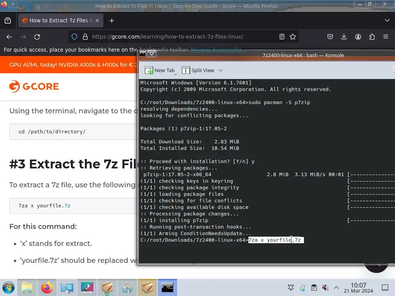The height and width of the screenshot is (296, 395).
Task: Click the Firefox forward arrow
Action: [x=23, y=37]
